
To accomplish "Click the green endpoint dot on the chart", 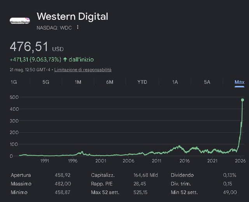I will [242, 100].
